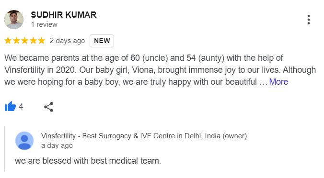Open Sudhir Kumar's profile photo
Viewport: 324px width, 178px height.
tap(14, 20)
